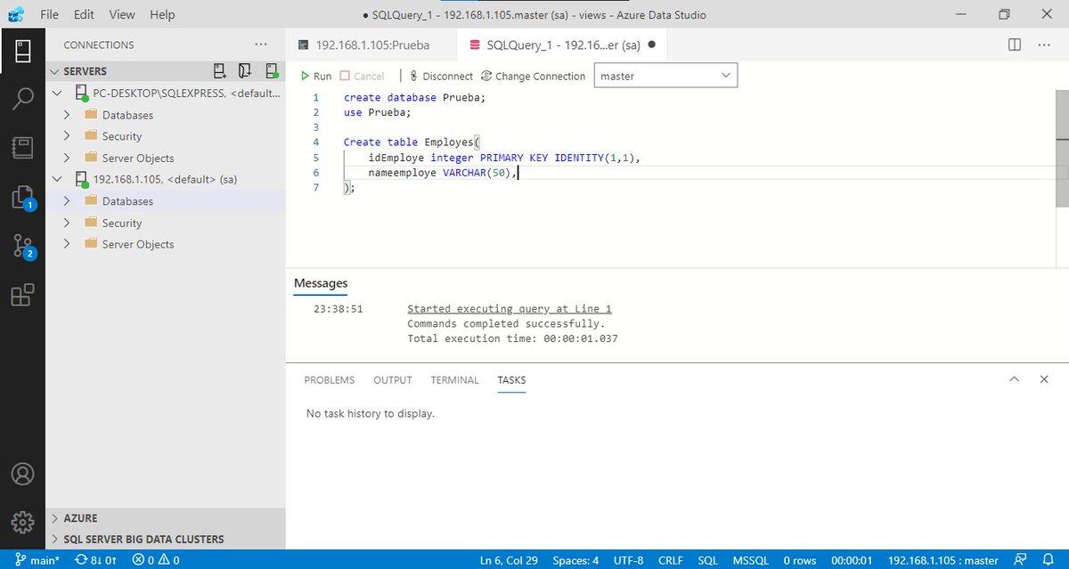Click the unsaved dot on SQLQuery_1 tab
This screenshot has width=1069, height=569.
pos(652,45)
